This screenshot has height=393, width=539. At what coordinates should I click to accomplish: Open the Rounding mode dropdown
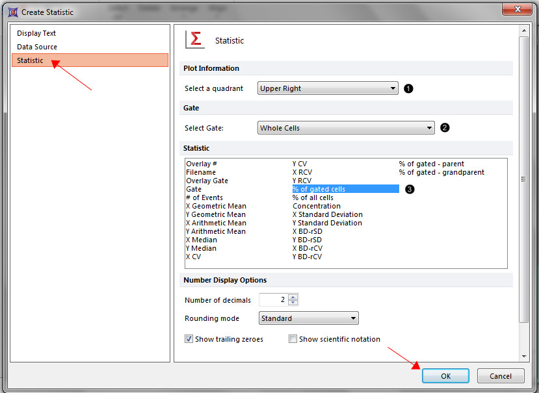[308, 318]
